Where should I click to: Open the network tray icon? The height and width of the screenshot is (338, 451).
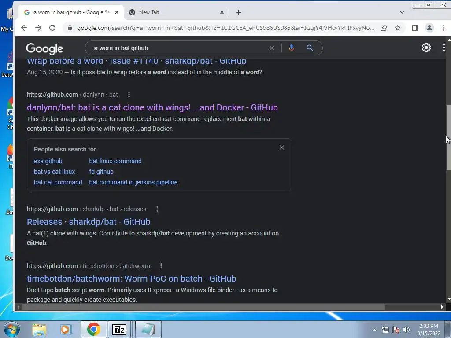point(385,330)
